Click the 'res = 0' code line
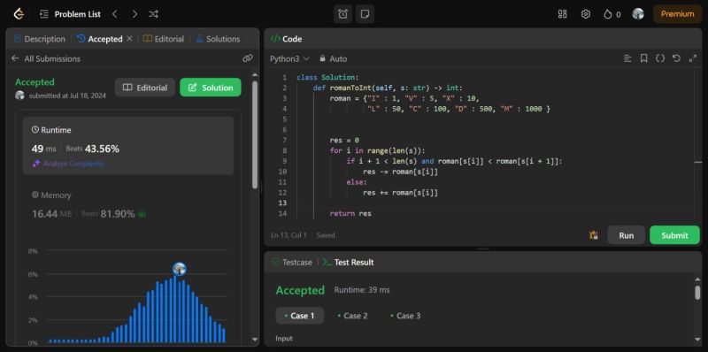Image resolution: width=708 pixels, height=352 pixels. coord(344,141)
